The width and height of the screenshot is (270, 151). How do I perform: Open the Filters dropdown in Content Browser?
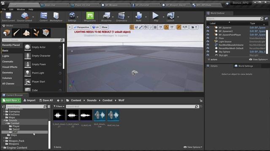click(59, 107)
